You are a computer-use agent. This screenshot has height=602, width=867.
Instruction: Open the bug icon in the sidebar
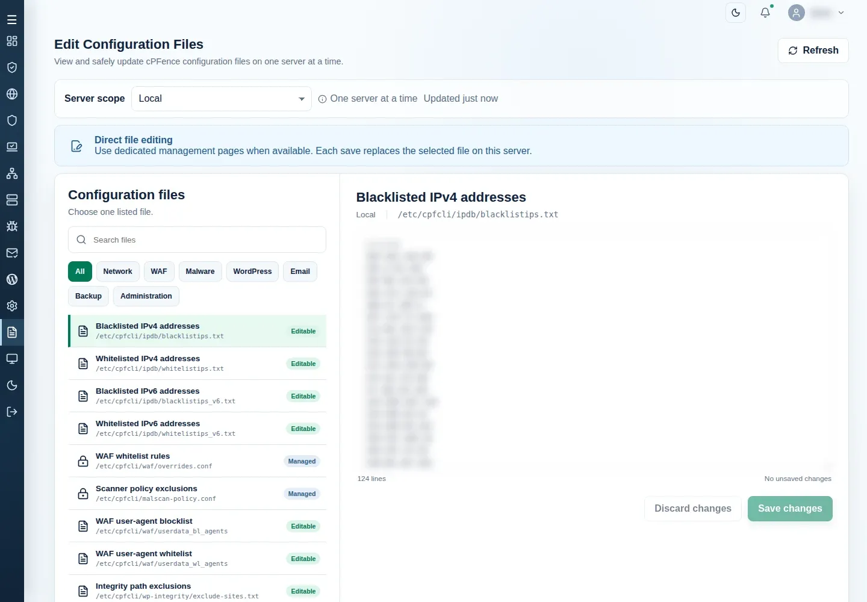tap(11, 226)
